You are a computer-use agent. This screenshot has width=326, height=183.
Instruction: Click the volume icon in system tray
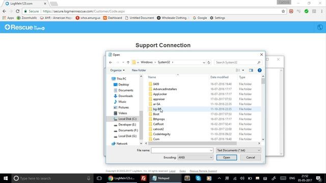pyautogui.click(x=242, y=178)
